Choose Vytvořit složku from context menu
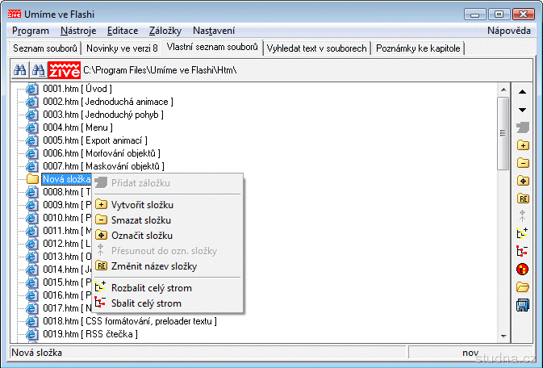543x368 pixels. coord(168,205)
